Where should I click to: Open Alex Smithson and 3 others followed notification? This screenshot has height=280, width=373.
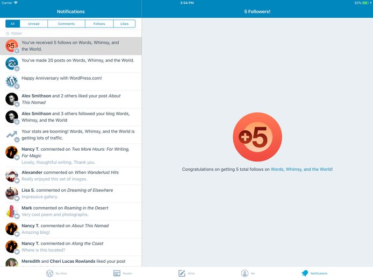pyautogui.click(x=70, y=117)
